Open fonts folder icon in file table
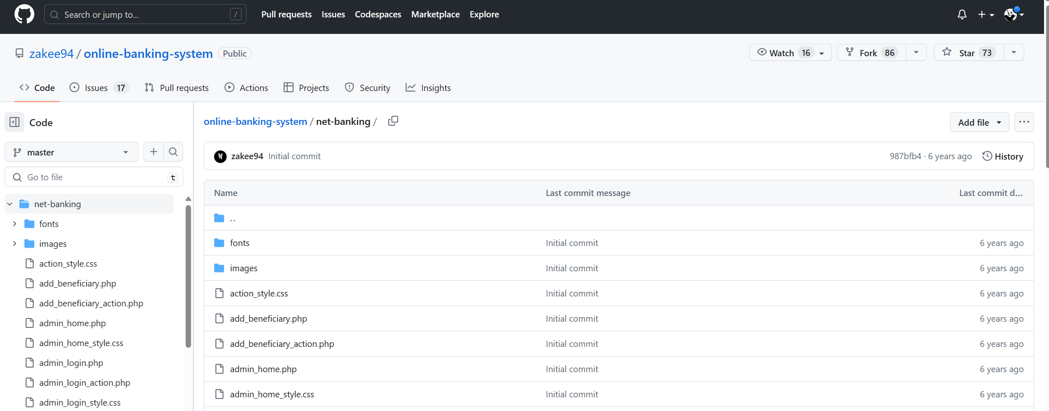Screen dimensions: 1049x411 pyautogui.click(x=219, y=243)
